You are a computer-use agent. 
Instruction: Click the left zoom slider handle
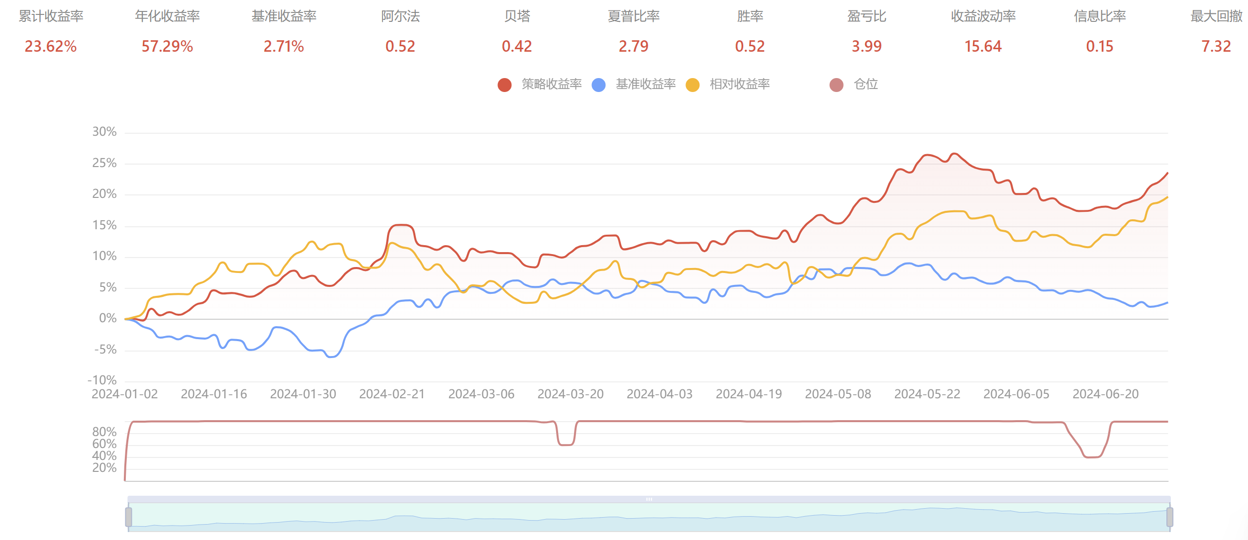click(128, 517)
